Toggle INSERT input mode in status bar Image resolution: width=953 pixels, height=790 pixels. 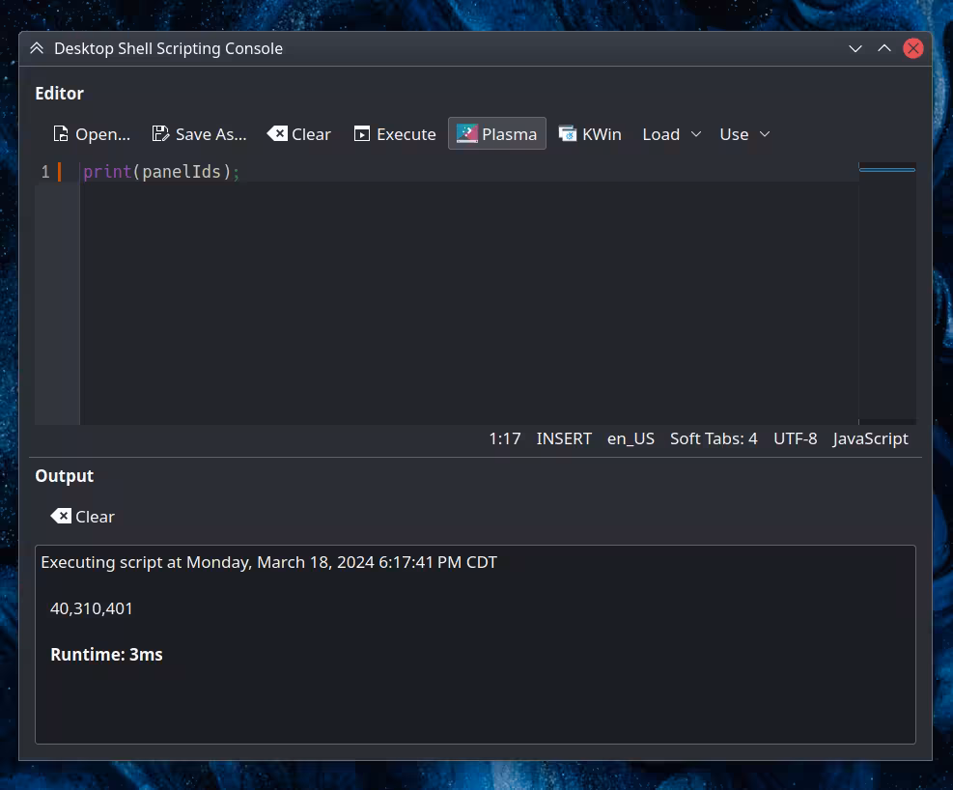coord(564,438)
